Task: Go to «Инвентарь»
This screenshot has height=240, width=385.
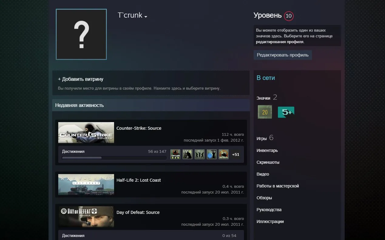Action: pyautogui.click(x=267, y=150)
